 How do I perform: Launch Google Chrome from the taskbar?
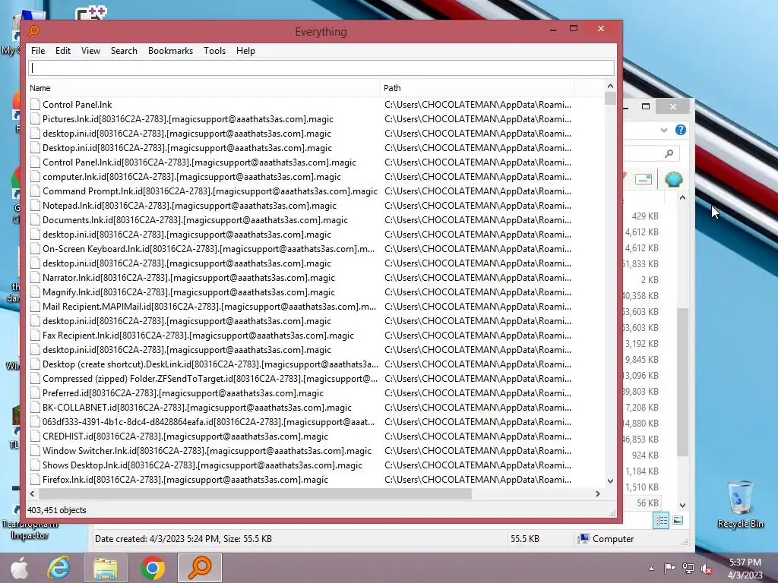tap(152, 568)
